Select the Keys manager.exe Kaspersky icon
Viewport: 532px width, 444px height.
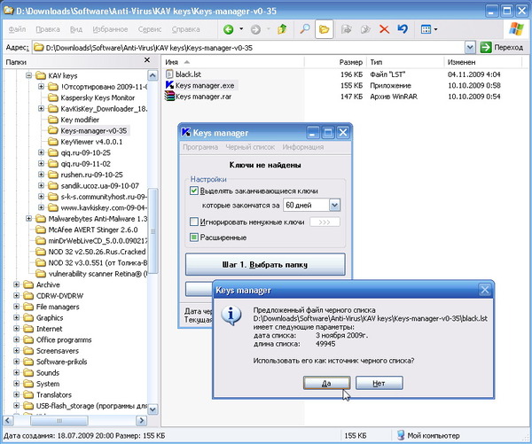tap(169, 85)
